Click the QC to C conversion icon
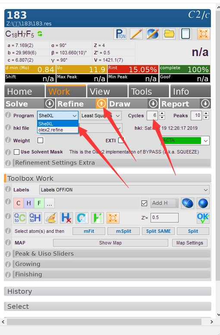Screen dimensions: 220x335 pyautogui.click(x=20, y=218)
